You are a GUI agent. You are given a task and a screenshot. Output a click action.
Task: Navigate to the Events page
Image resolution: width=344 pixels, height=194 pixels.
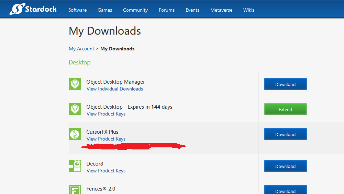[x=192, y=10]
